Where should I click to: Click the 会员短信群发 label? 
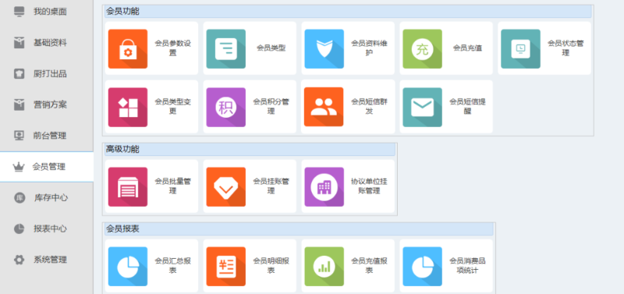(x=369, y=107)
